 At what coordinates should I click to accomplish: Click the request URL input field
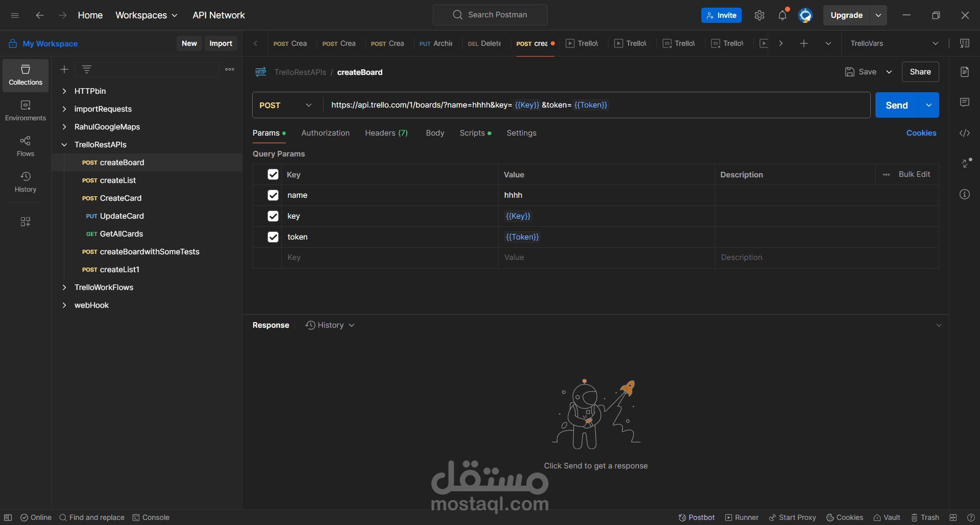pyautogui.click(x=596, y=105)
